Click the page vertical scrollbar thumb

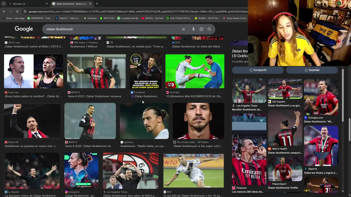[349, 129]
